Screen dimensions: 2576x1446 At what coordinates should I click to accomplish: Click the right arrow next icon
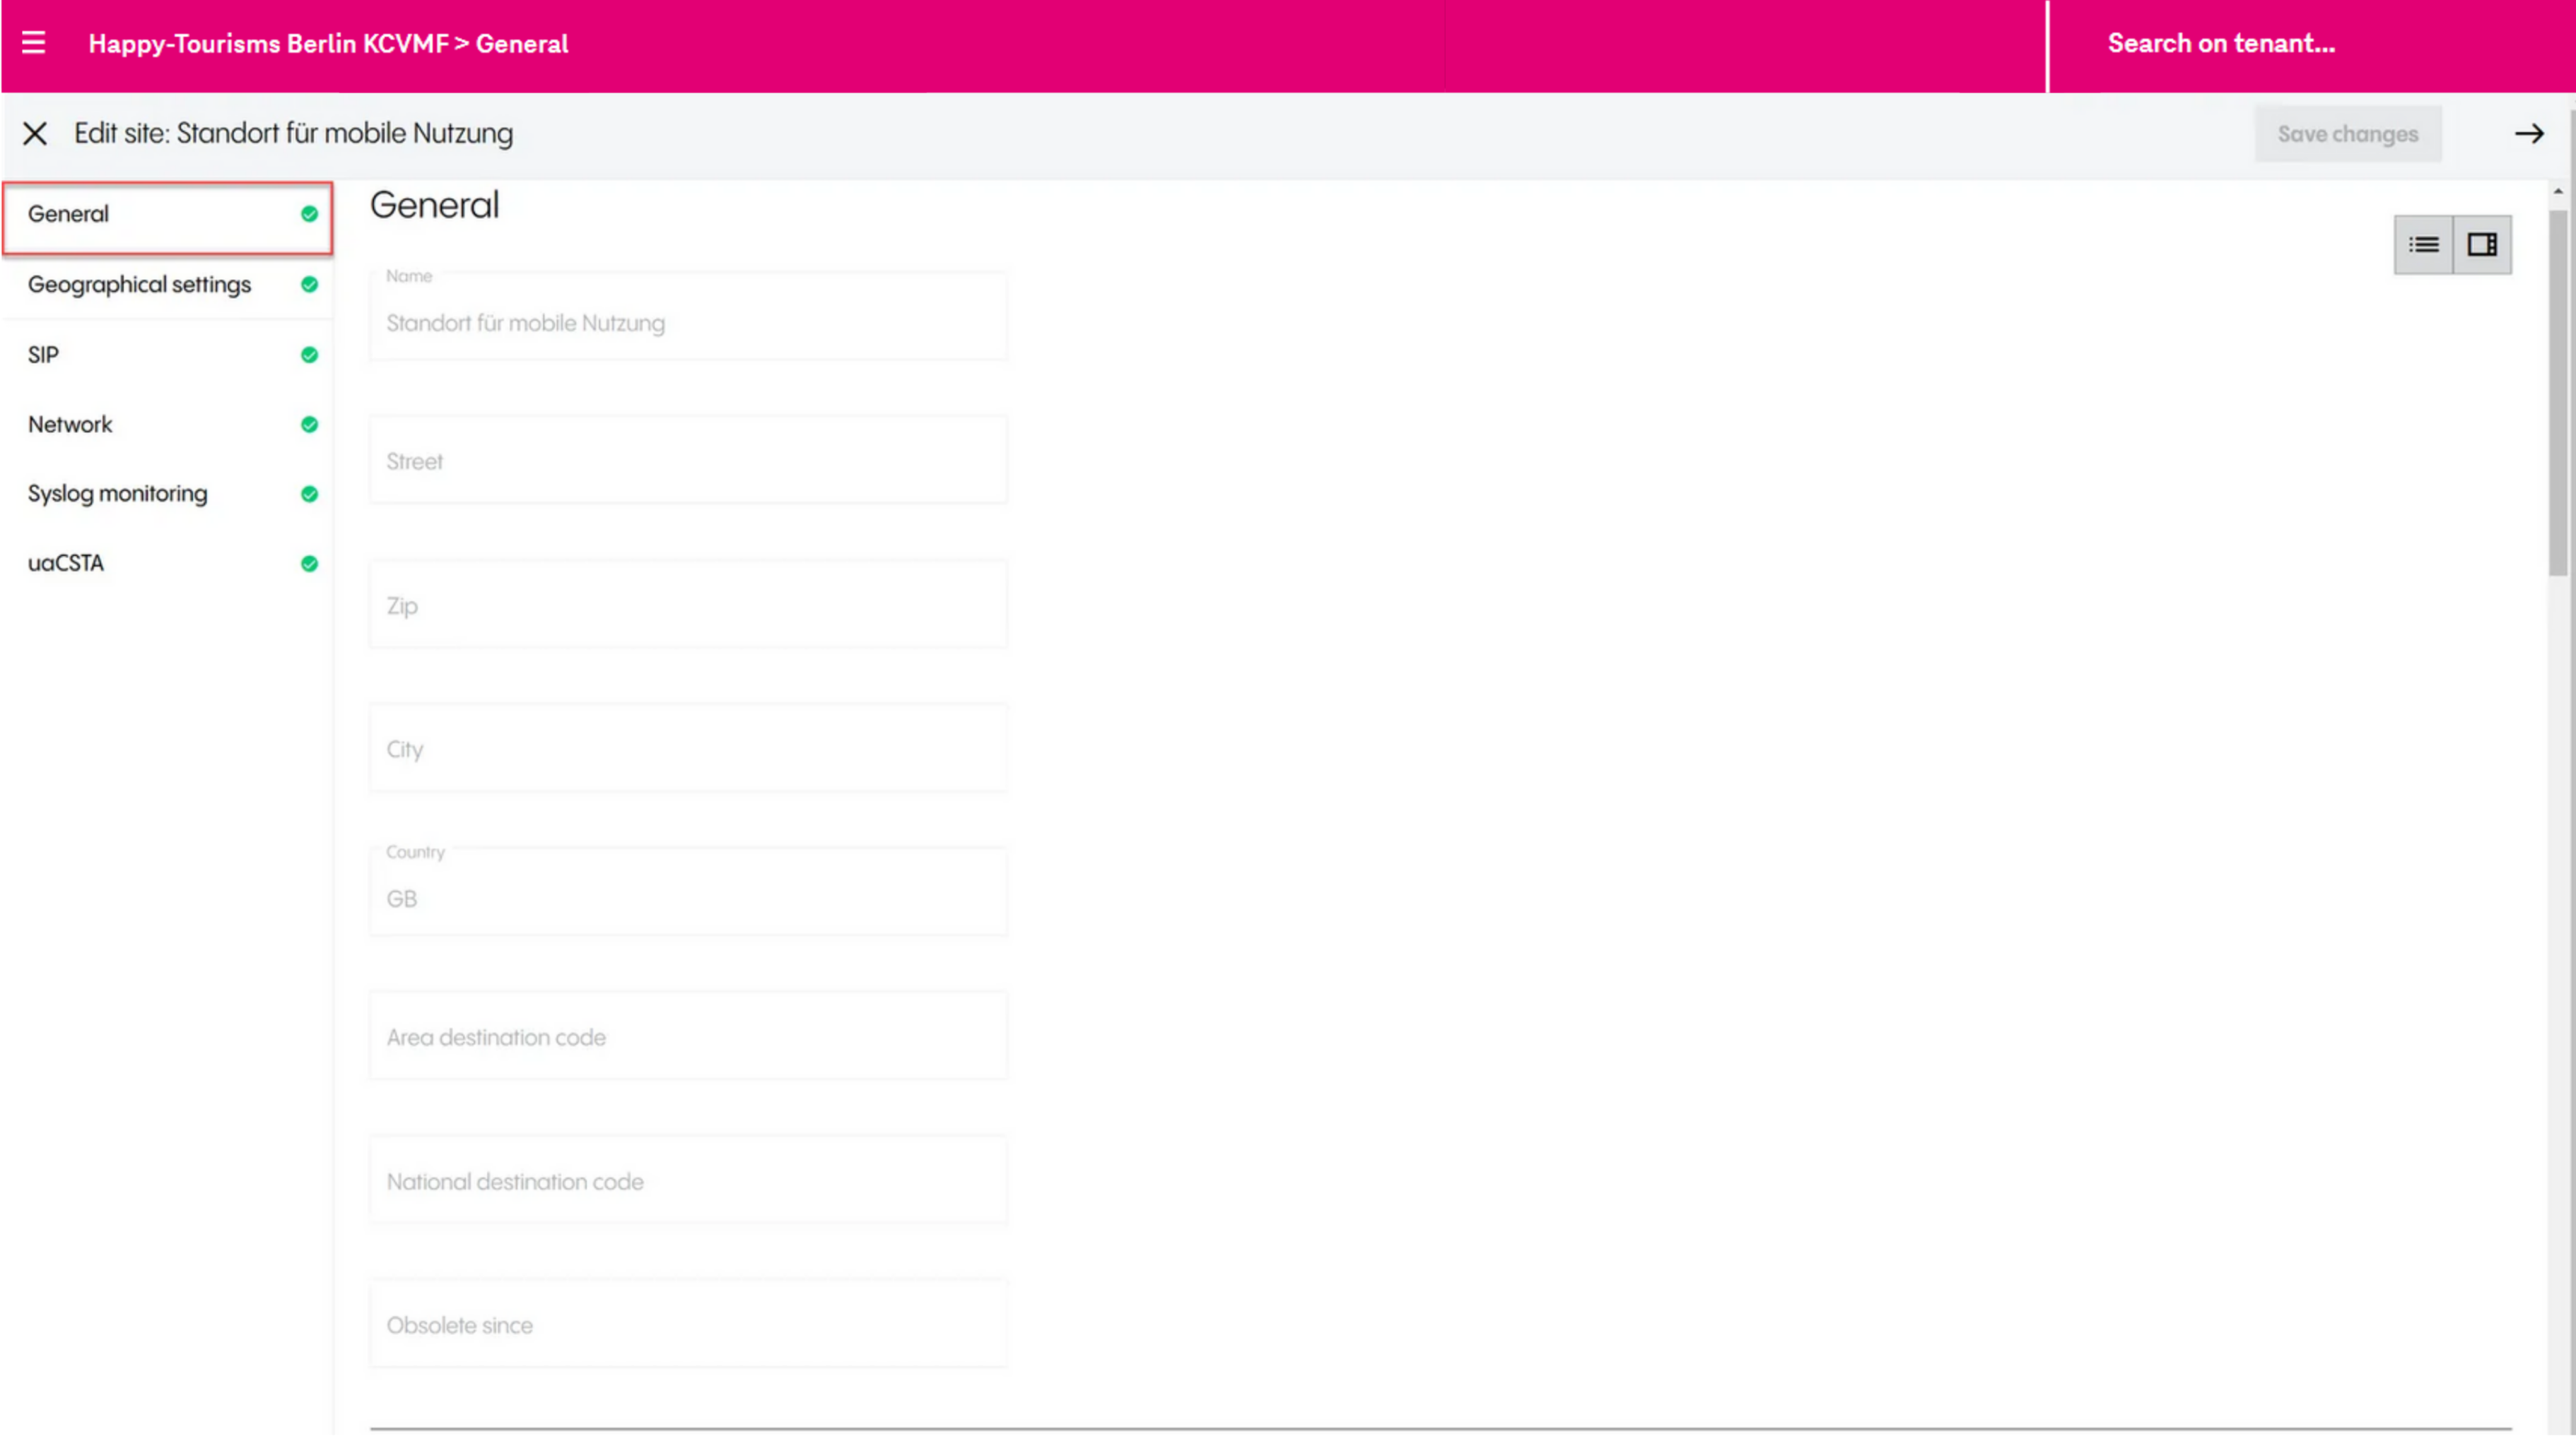2528,134
